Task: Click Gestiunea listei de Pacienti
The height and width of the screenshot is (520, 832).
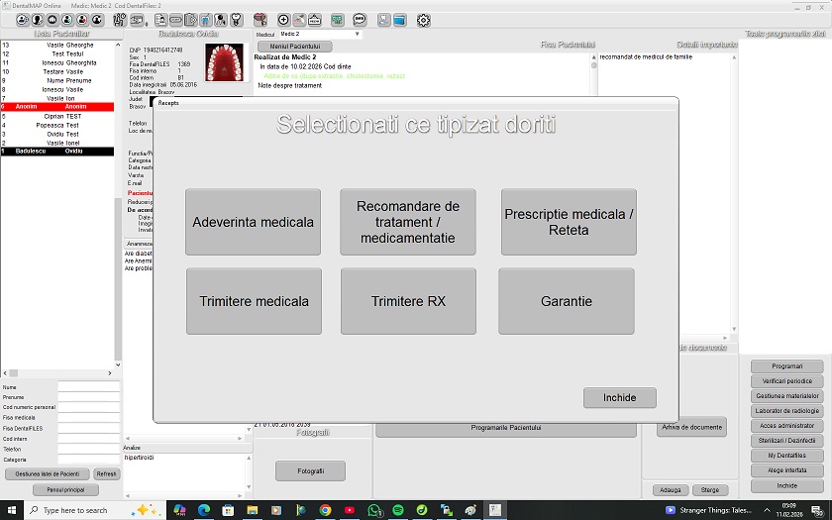Action: (48, 473)
